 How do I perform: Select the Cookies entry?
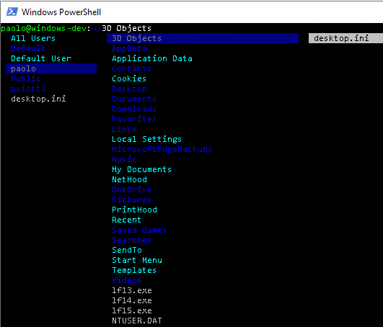point(129,79)
